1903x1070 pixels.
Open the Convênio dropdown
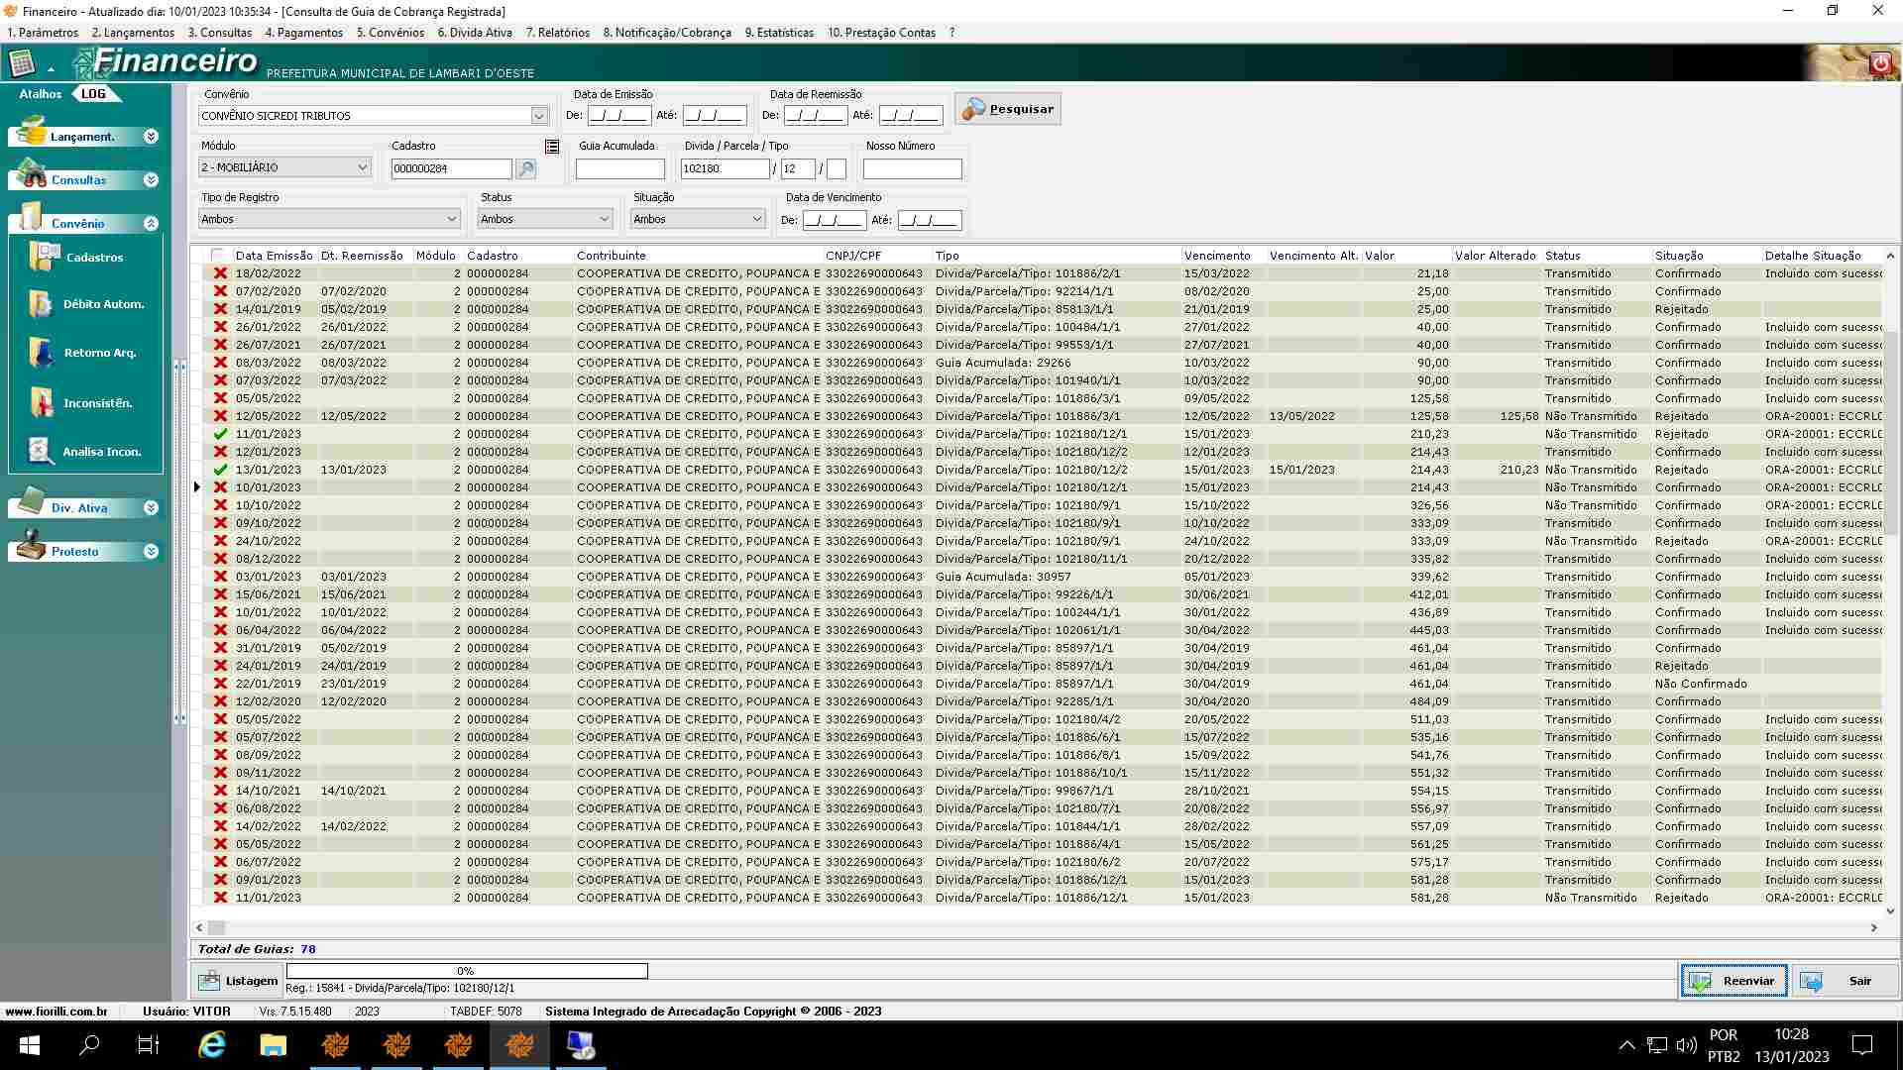(539, 116)
